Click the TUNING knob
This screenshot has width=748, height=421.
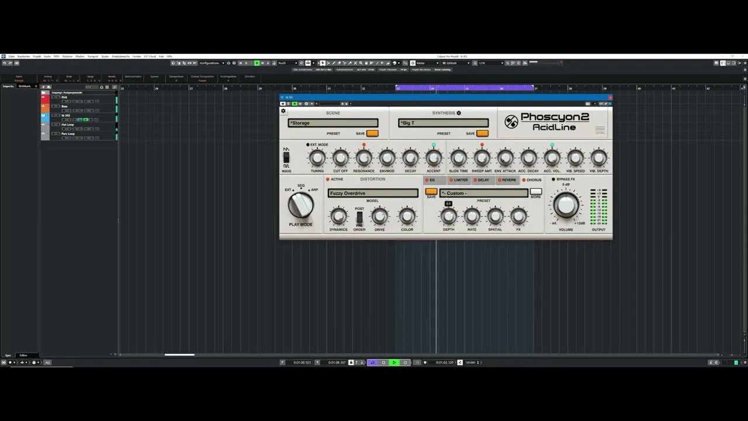tap(317, 158)
